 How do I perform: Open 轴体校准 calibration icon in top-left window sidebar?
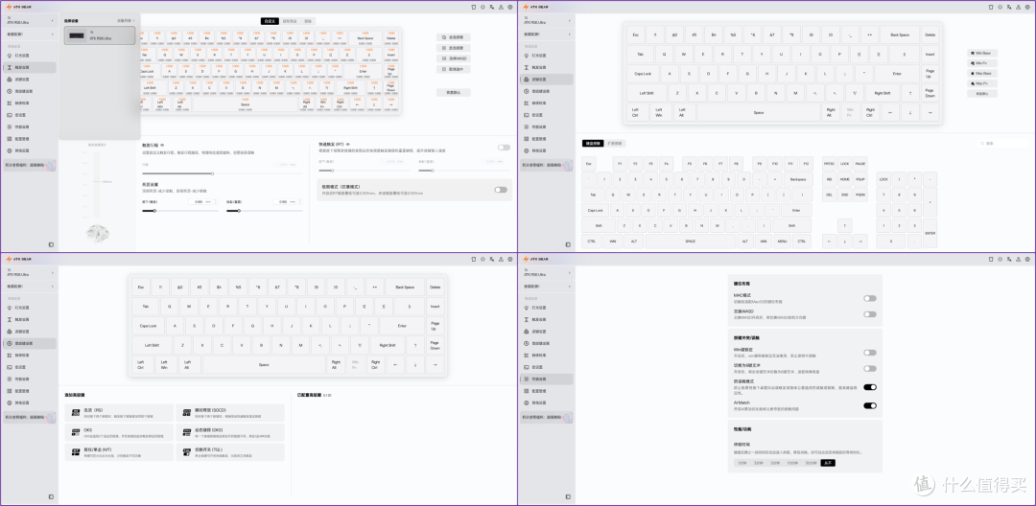(10, 103)
